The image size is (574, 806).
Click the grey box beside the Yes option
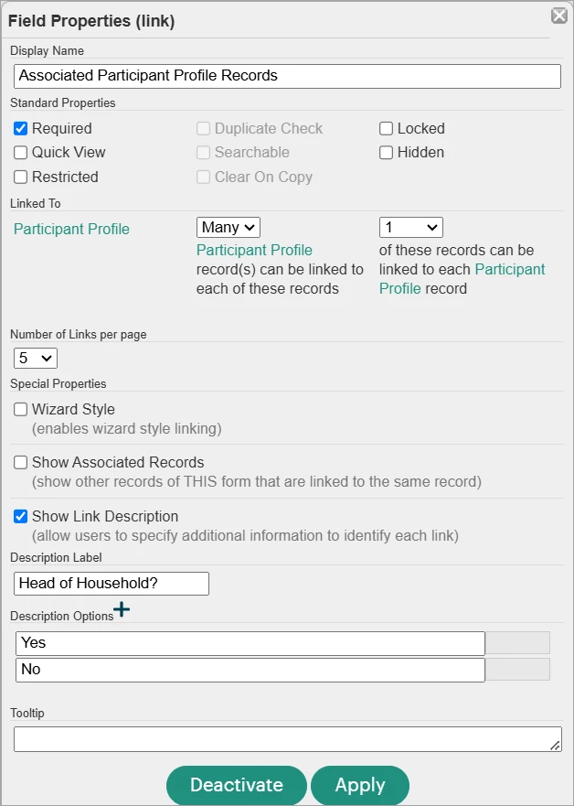[x=517, y=643]
